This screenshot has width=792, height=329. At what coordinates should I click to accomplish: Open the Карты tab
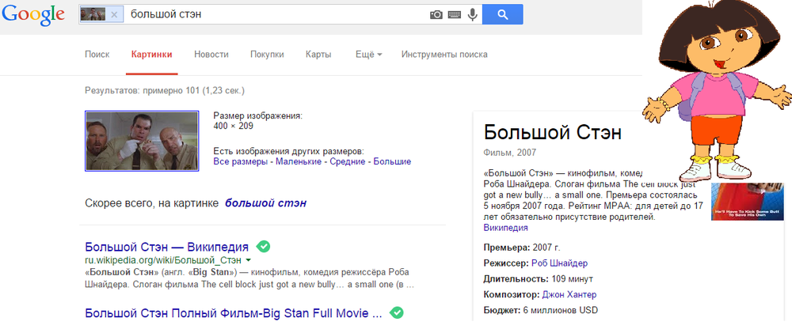318,55
